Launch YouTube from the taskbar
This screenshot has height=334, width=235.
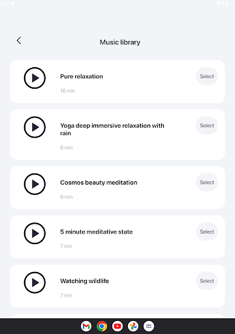117,326
